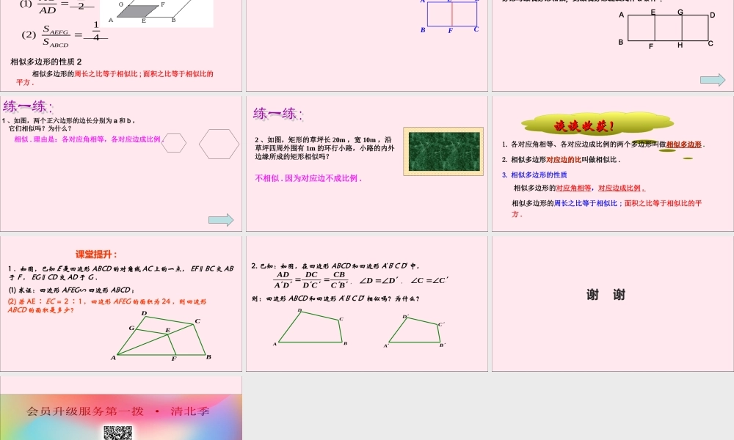
Task: Click the larger quadrilateral ABCD in problem 2
Action: [310, 327]
